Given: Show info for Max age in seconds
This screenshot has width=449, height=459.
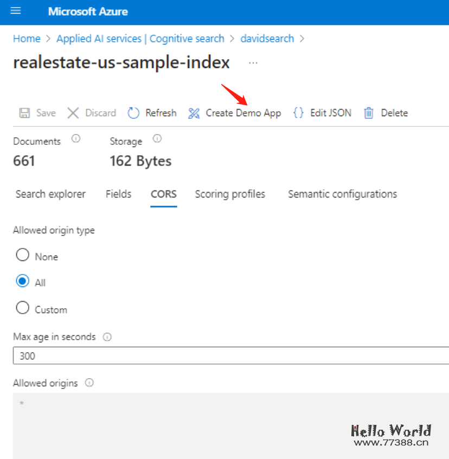Looking at the screenshot, I should pos(107,337).
